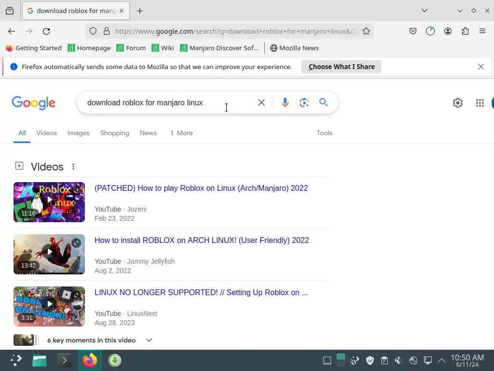The width and height of the screenshot is (494, 371).
Task: Click the site security padlock icon
Action: 107,31
